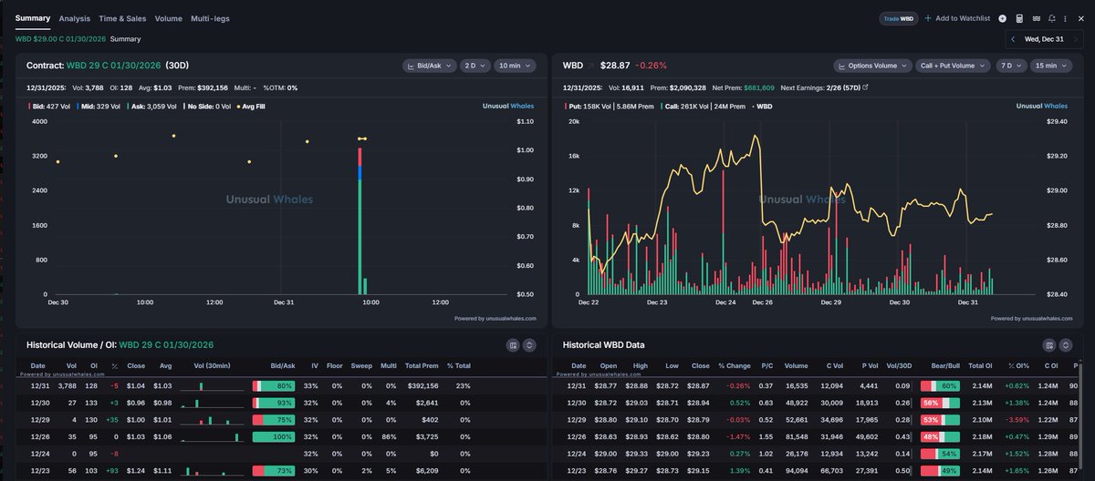Click the 12/29 Vol (30min) sparkline
1095x481 pixels.
pos(212,420)
